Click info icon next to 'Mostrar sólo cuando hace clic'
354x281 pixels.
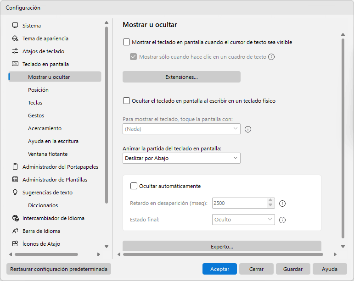coord(271,57)
